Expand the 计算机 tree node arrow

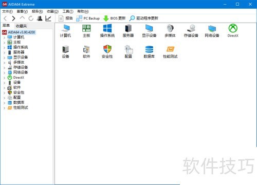coord(5,38)
